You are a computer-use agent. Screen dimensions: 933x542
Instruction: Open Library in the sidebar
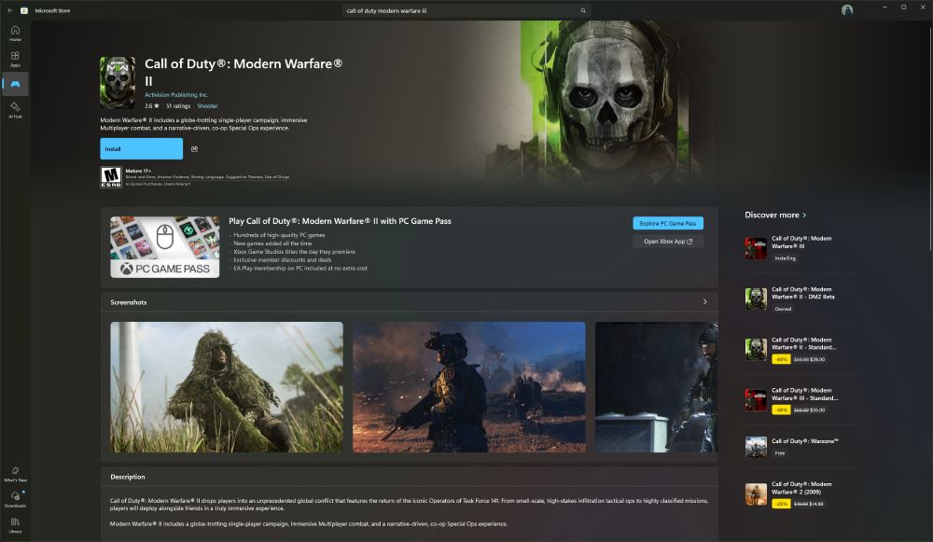click(15, 525)
